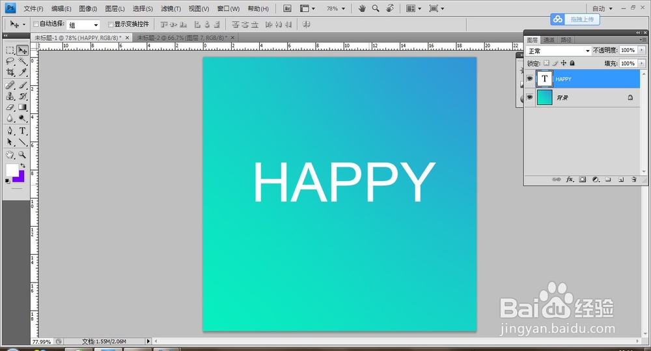Create a new layer
The width and height of the screenshot is (651, 351).
pyautogui.click(x=621, y=180)
